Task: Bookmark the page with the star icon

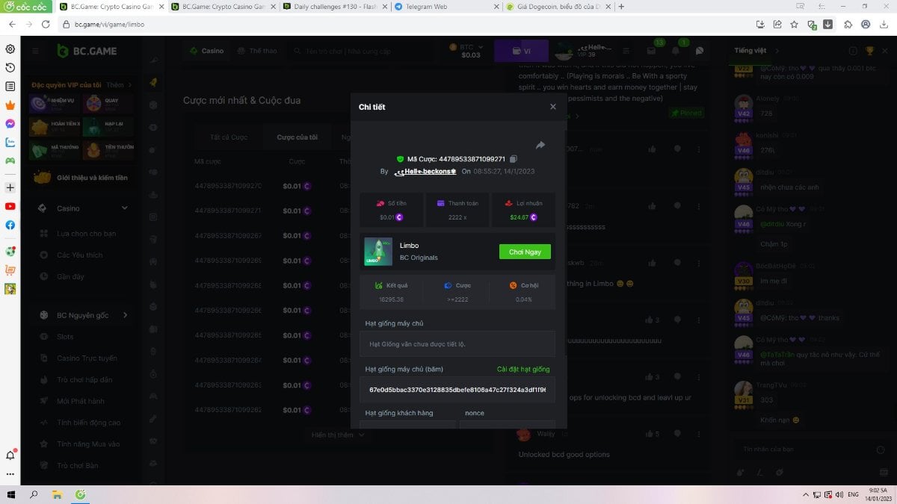Action: [x=795, y=24]
